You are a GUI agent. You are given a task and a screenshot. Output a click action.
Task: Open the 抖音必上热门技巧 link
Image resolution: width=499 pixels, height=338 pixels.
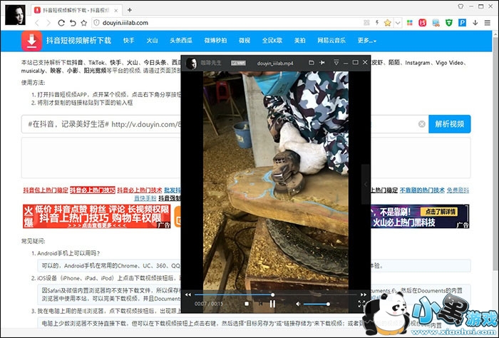(93, 190)
